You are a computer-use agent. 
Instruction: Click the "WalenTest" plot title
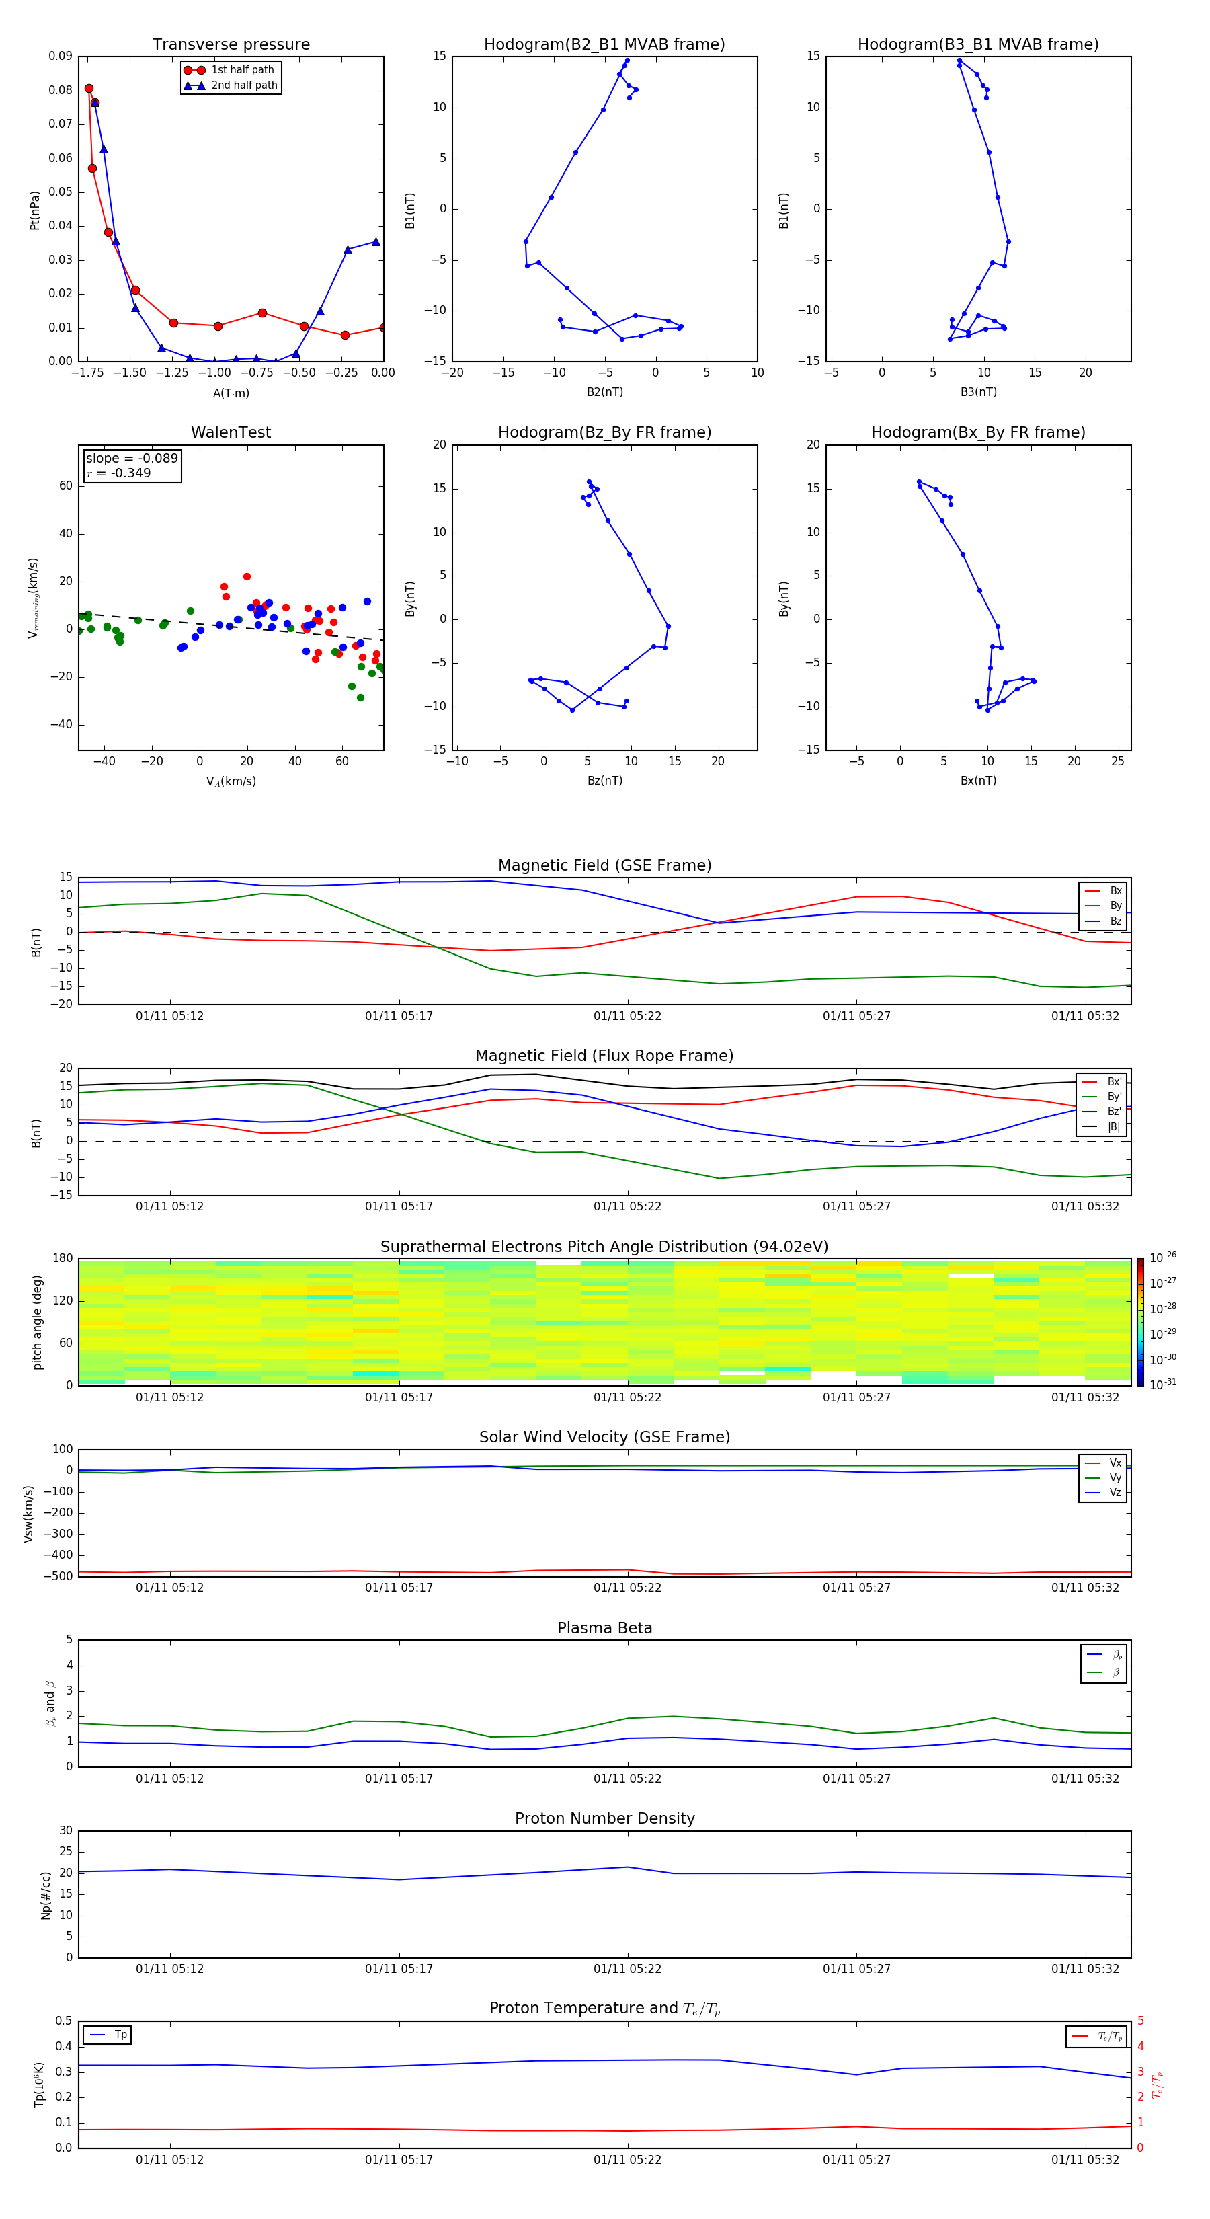coord(231,432)
